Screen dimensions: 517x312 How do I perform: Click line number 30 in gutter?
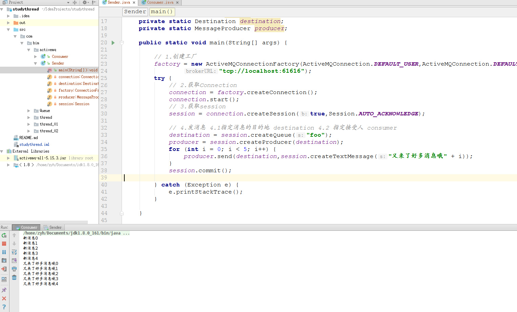pos(104,114)
